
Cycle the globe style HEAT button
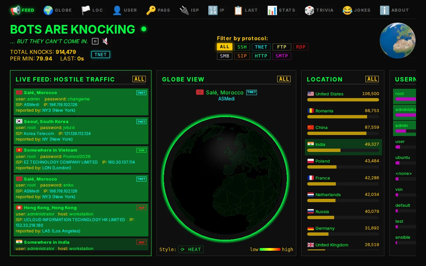(x=191, y=249)
